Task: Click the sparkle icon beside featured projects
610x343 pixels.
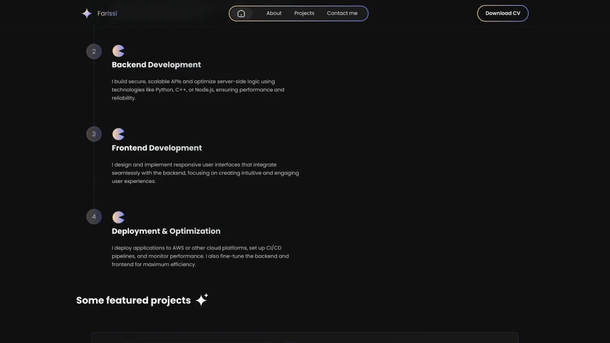Action: tap(202, 300)
